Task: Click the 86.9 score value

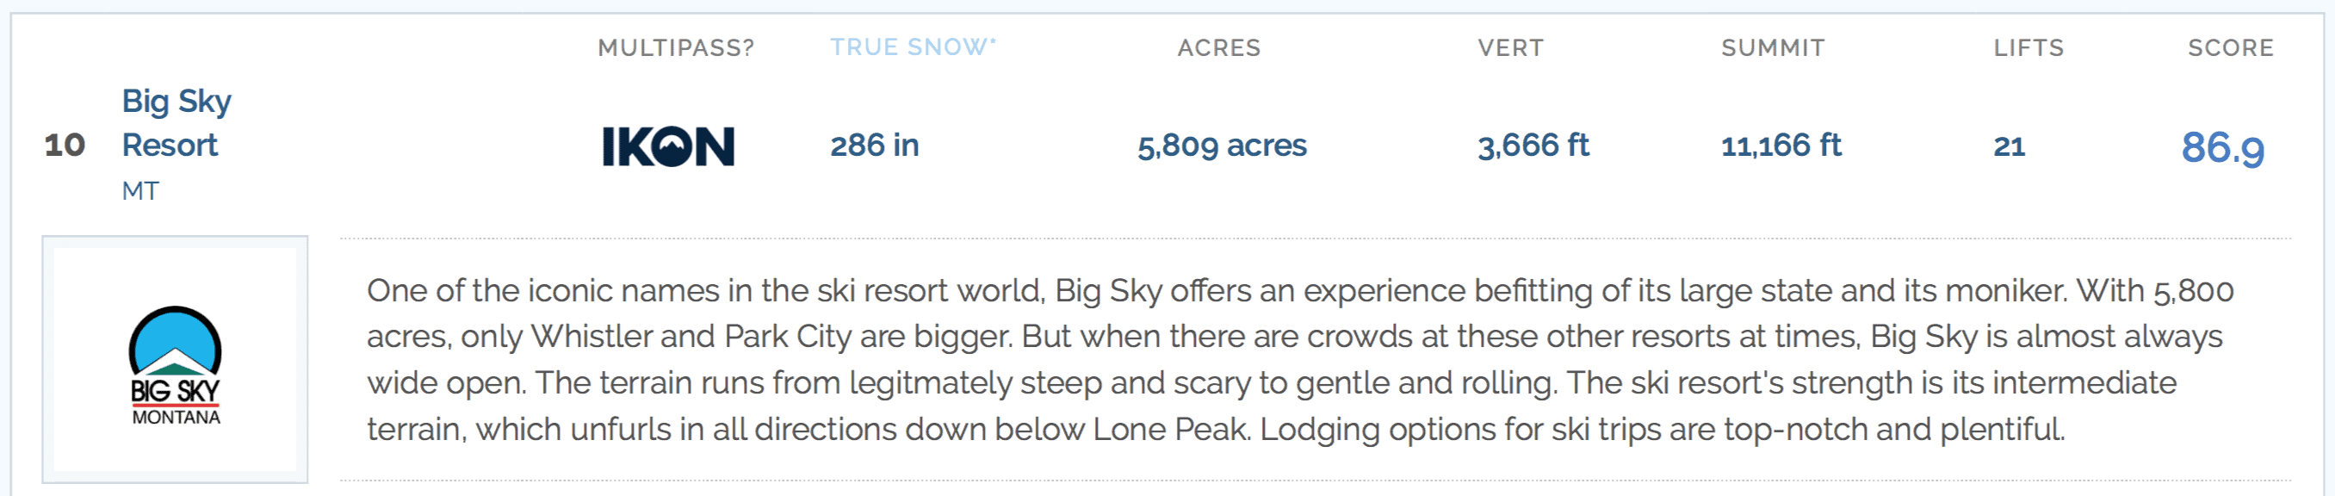Action: (x=2222, y=147)
